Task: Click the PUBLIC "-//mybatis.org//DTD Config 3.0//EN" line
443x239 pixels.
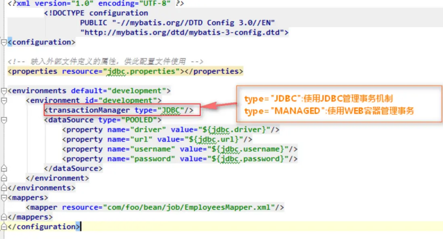Action: coord(178,23)
